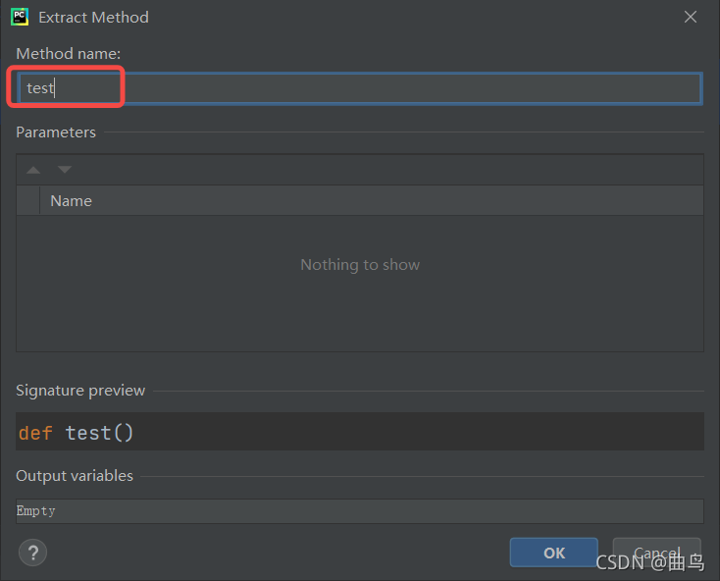Click the PyCharm logo in the title bar
This screenshot has height=581, width=720.
pos(20,17)
